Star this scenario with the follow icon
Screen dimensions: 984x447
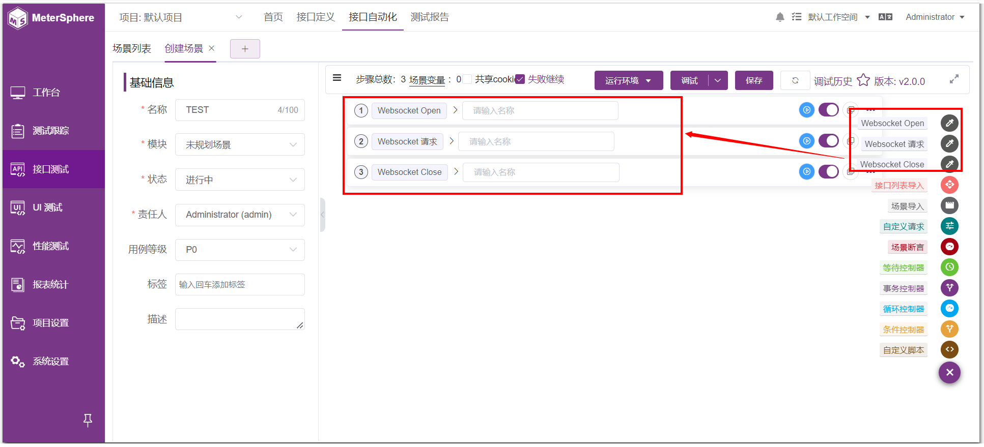tap(863, 80)
